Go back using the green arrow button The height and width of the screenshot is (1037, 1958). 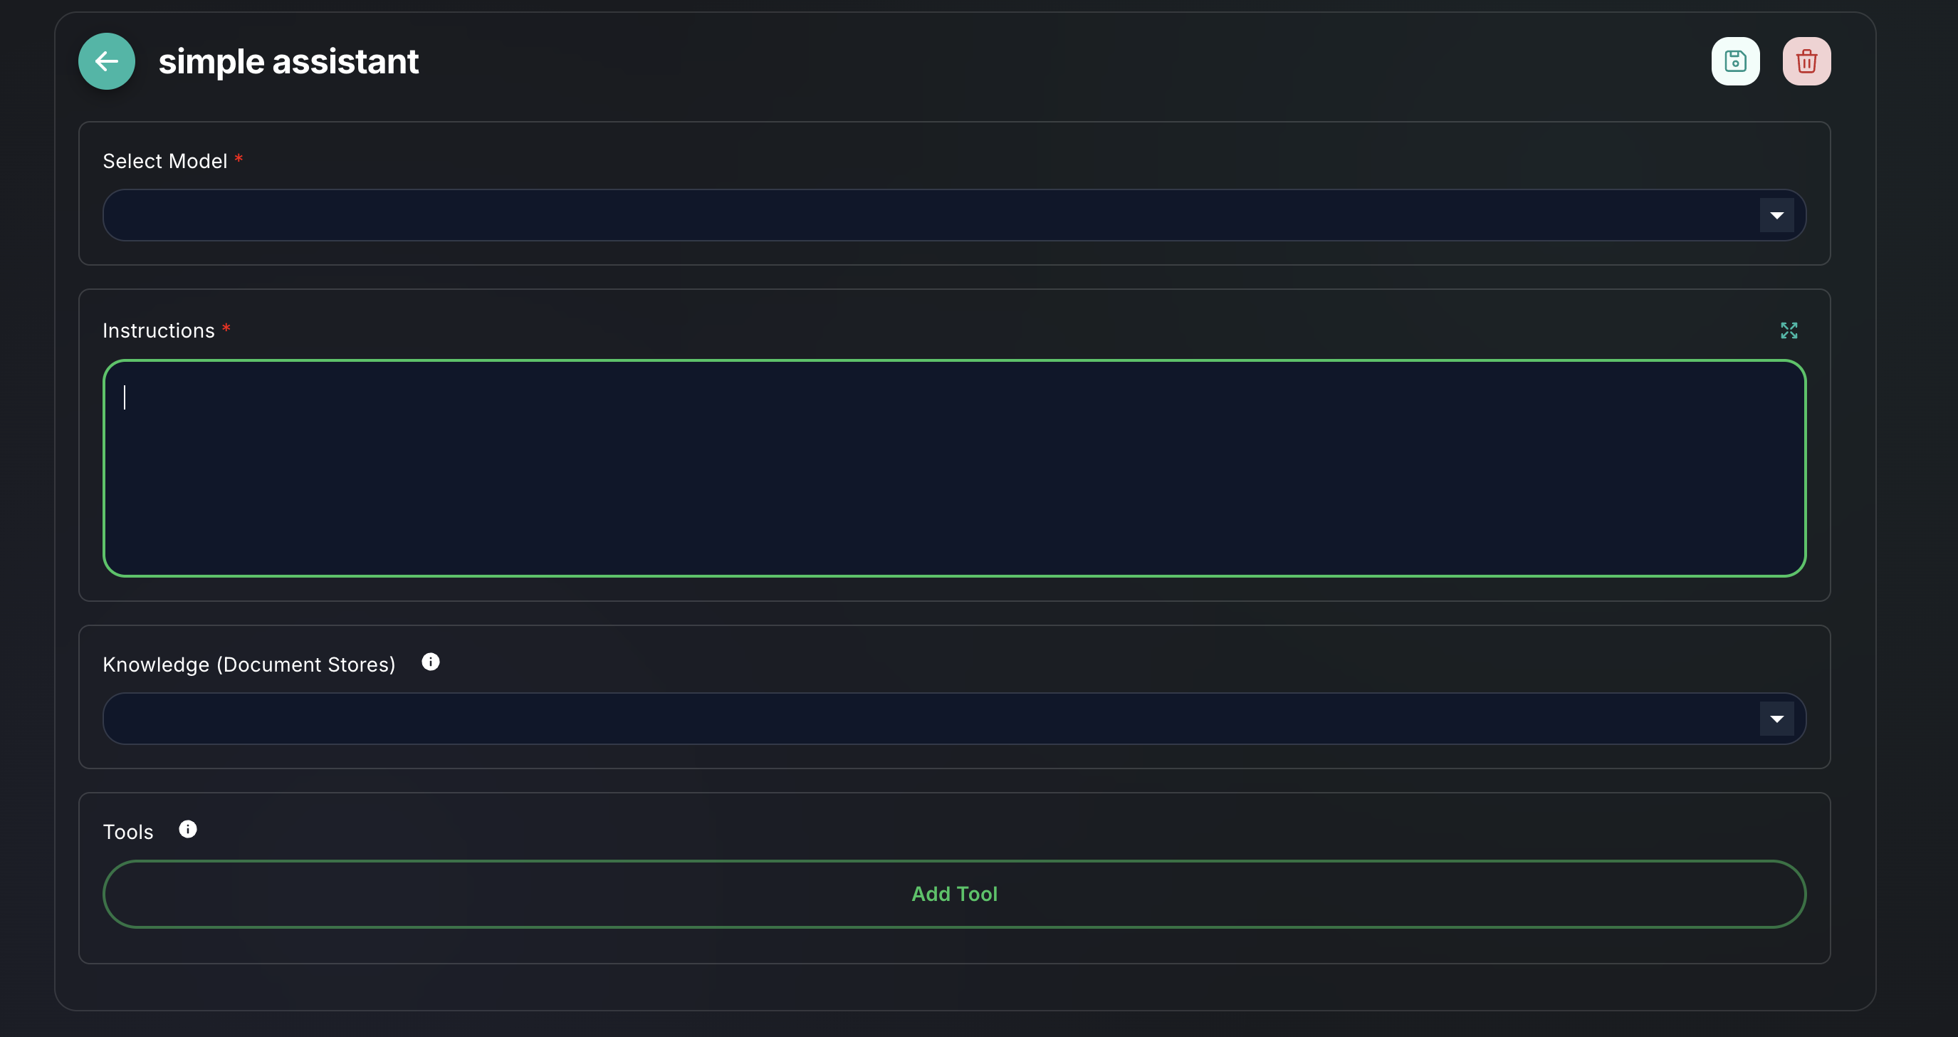pos(106,61)
